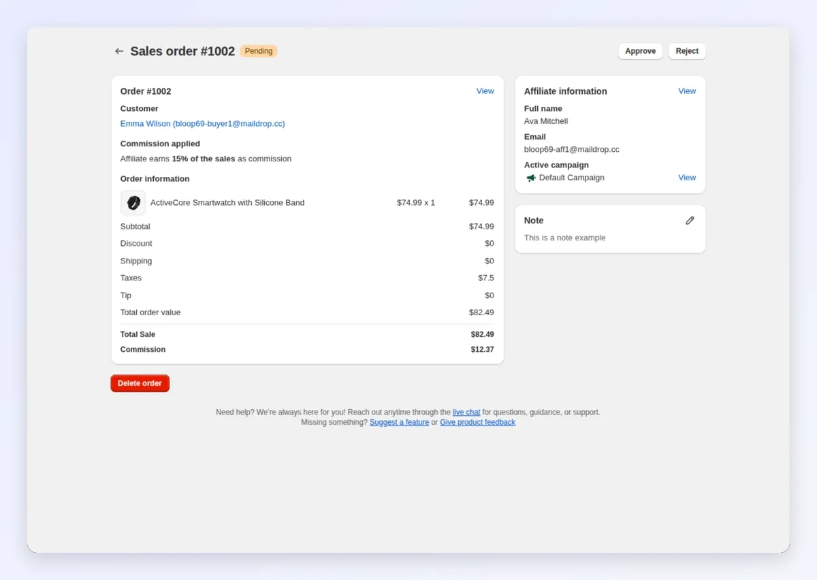
Task: Go back using the left arrow icon
Action: pos(119,51)
